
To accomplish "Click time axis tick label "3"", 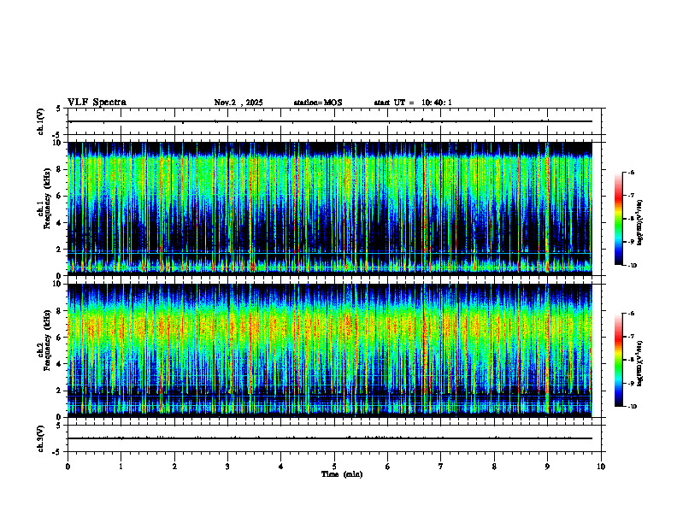I will tap(227, 467).
